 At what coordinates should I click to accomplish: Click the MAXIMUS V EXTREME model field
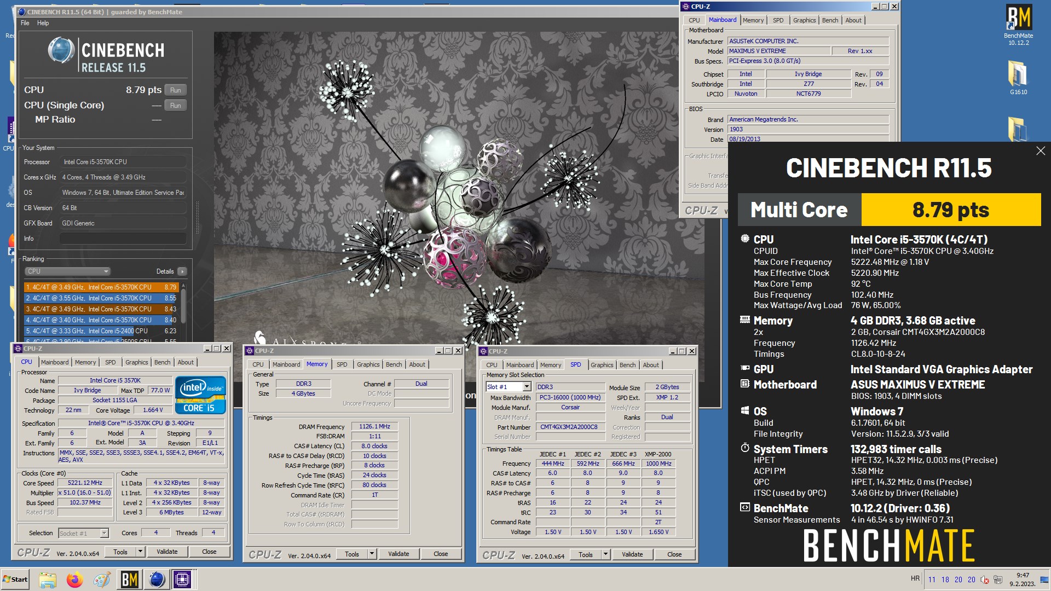[x=778, y=51]
